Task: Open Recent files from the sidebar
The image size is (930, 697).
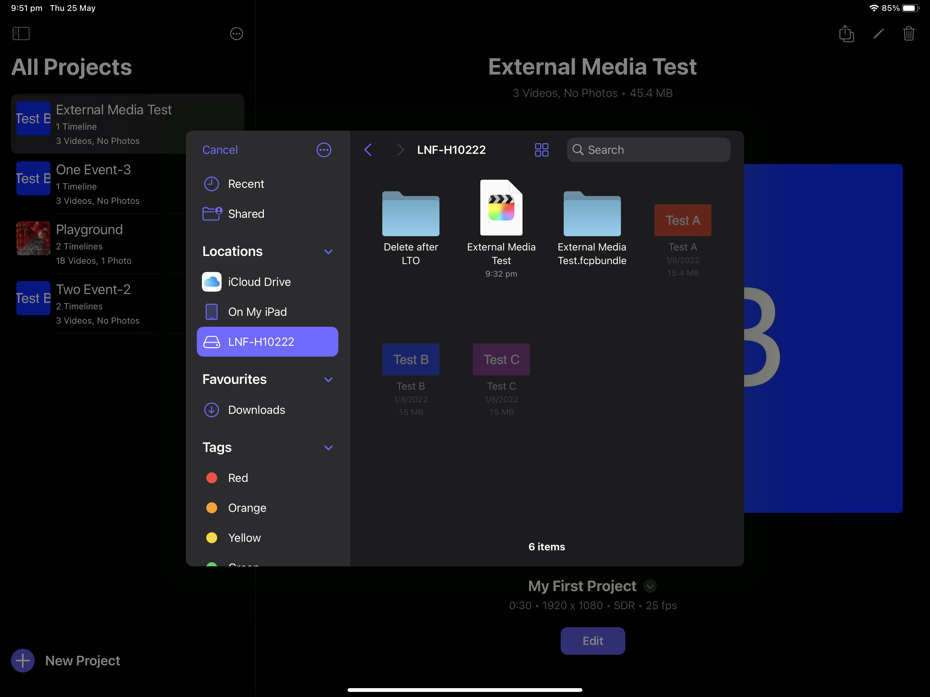Action: [246, 184]
